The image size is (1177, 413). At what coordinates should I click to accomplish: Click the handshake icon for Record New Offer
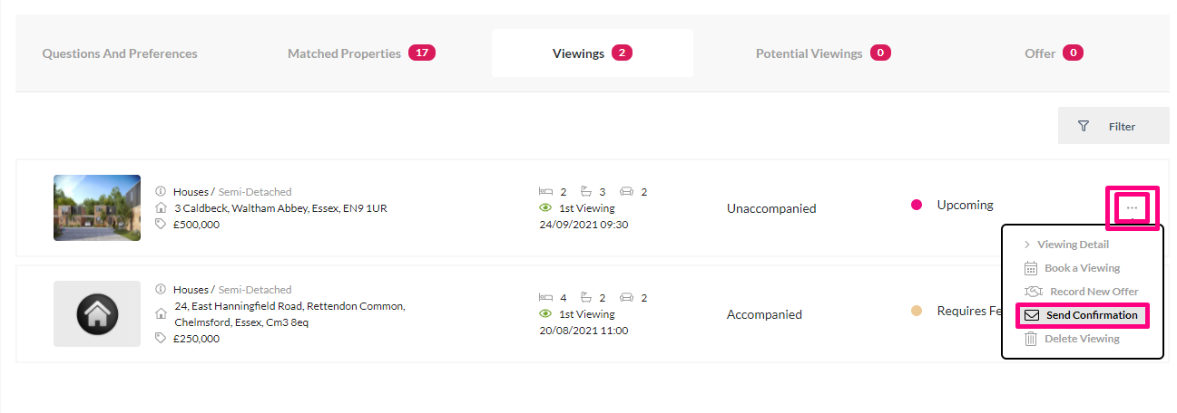(x=1033, y=292)
